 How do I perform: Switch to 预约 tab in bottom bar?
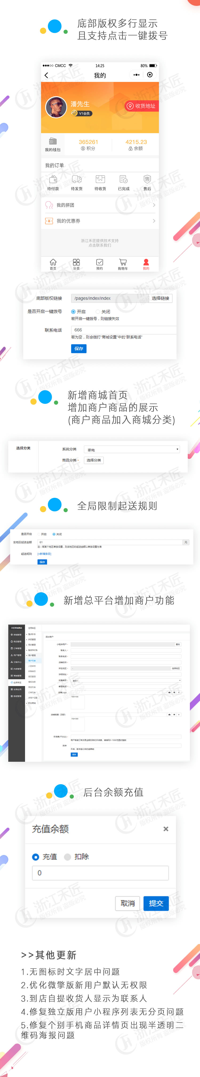pos(100,264)
